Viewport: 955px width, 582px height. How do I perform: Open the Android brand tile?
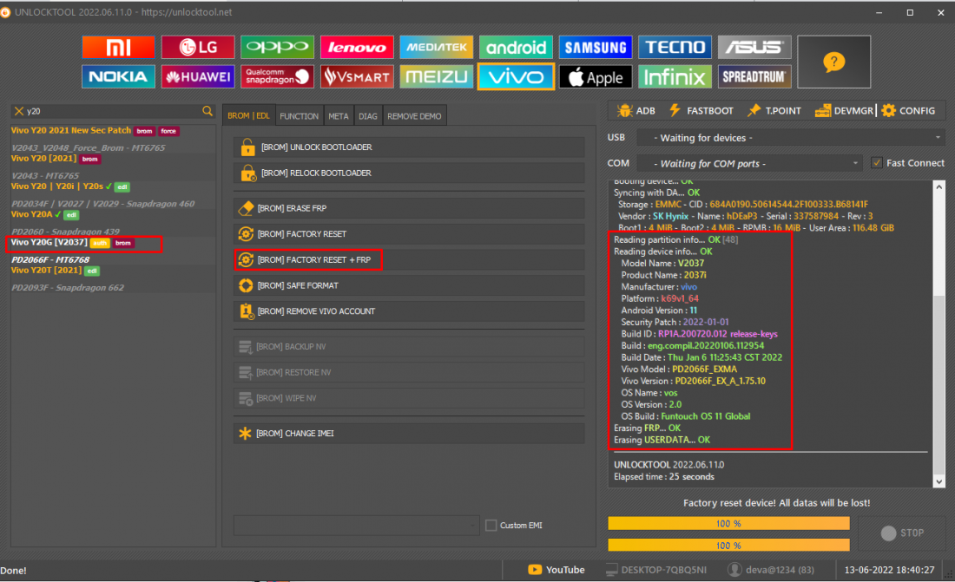click(516, 47)
